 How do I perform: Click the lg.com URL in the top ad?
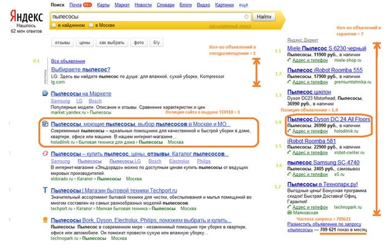point(58,82)
